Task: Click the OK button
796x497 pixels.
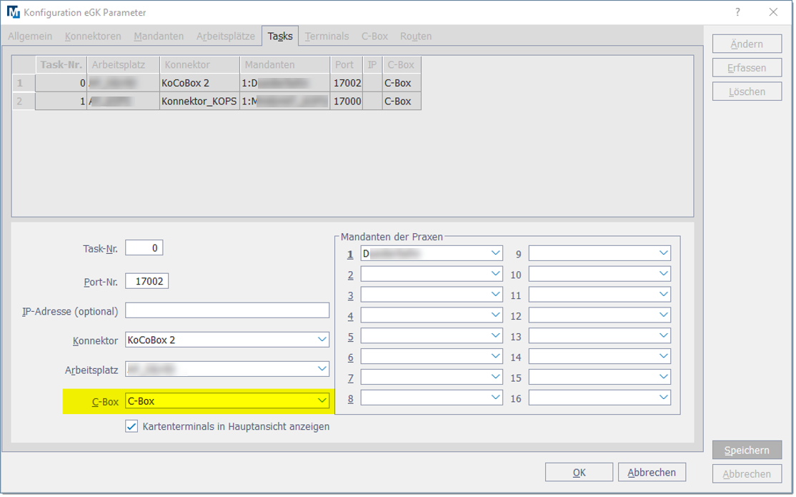Action: tap(579, 472)
